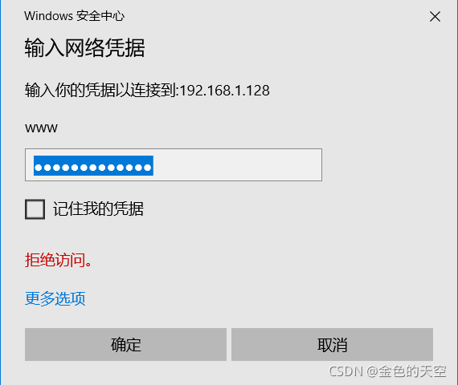Click the 192.168.1.128 IP address text
The height and width of the screenshot is (385, 458).
[x=224, y=91]
